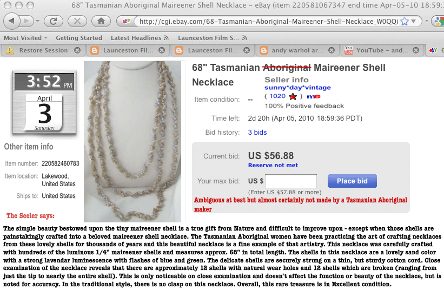
Task: Open the address bar URL dropdown arrow
Action: [x=414, y=21]
